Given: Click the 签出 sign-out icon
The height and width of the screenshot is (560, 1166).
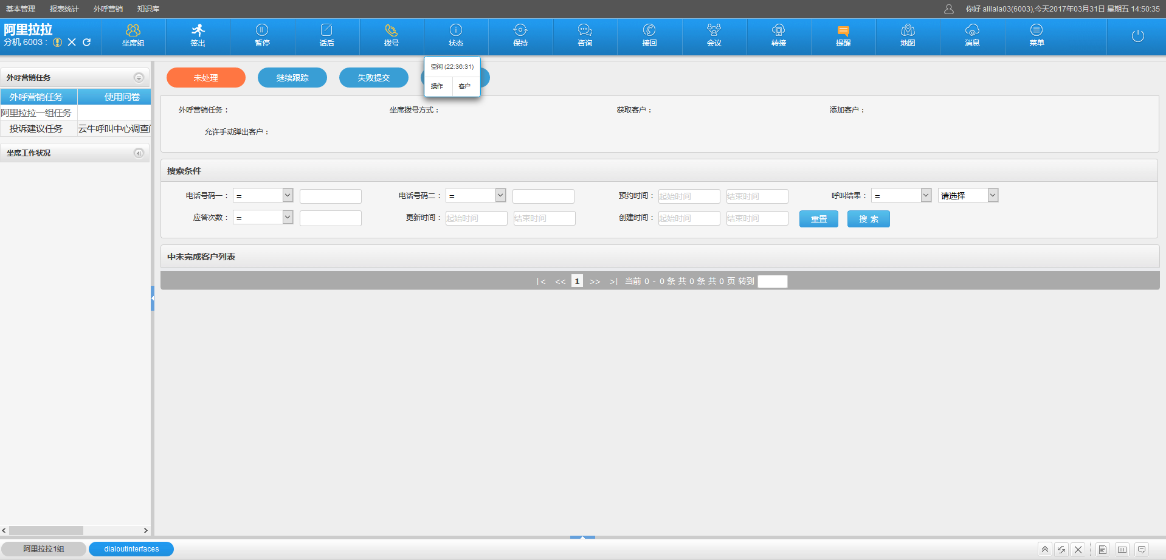Looking at the screenshot, I should pyautogui.click(x=198, y=35).
